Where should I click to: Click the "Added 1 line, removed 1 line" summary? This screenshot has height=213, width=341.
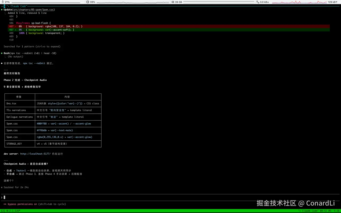(27, 13)
